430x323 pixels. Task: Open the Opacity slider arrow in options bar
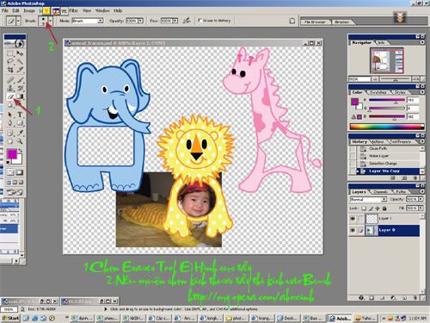(x=140, y=21)
